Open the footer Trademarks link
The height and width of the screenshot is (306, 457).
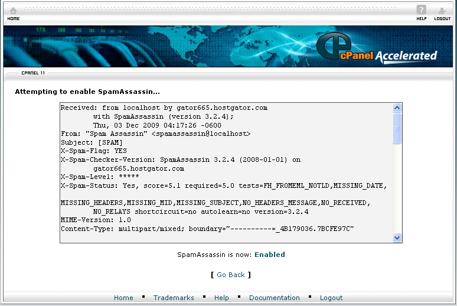tap(174, 298)
